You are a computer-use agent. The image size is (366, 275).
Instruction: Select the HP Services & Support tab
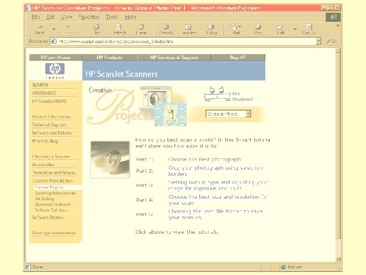pyautogui.click(x=174, y=57)
